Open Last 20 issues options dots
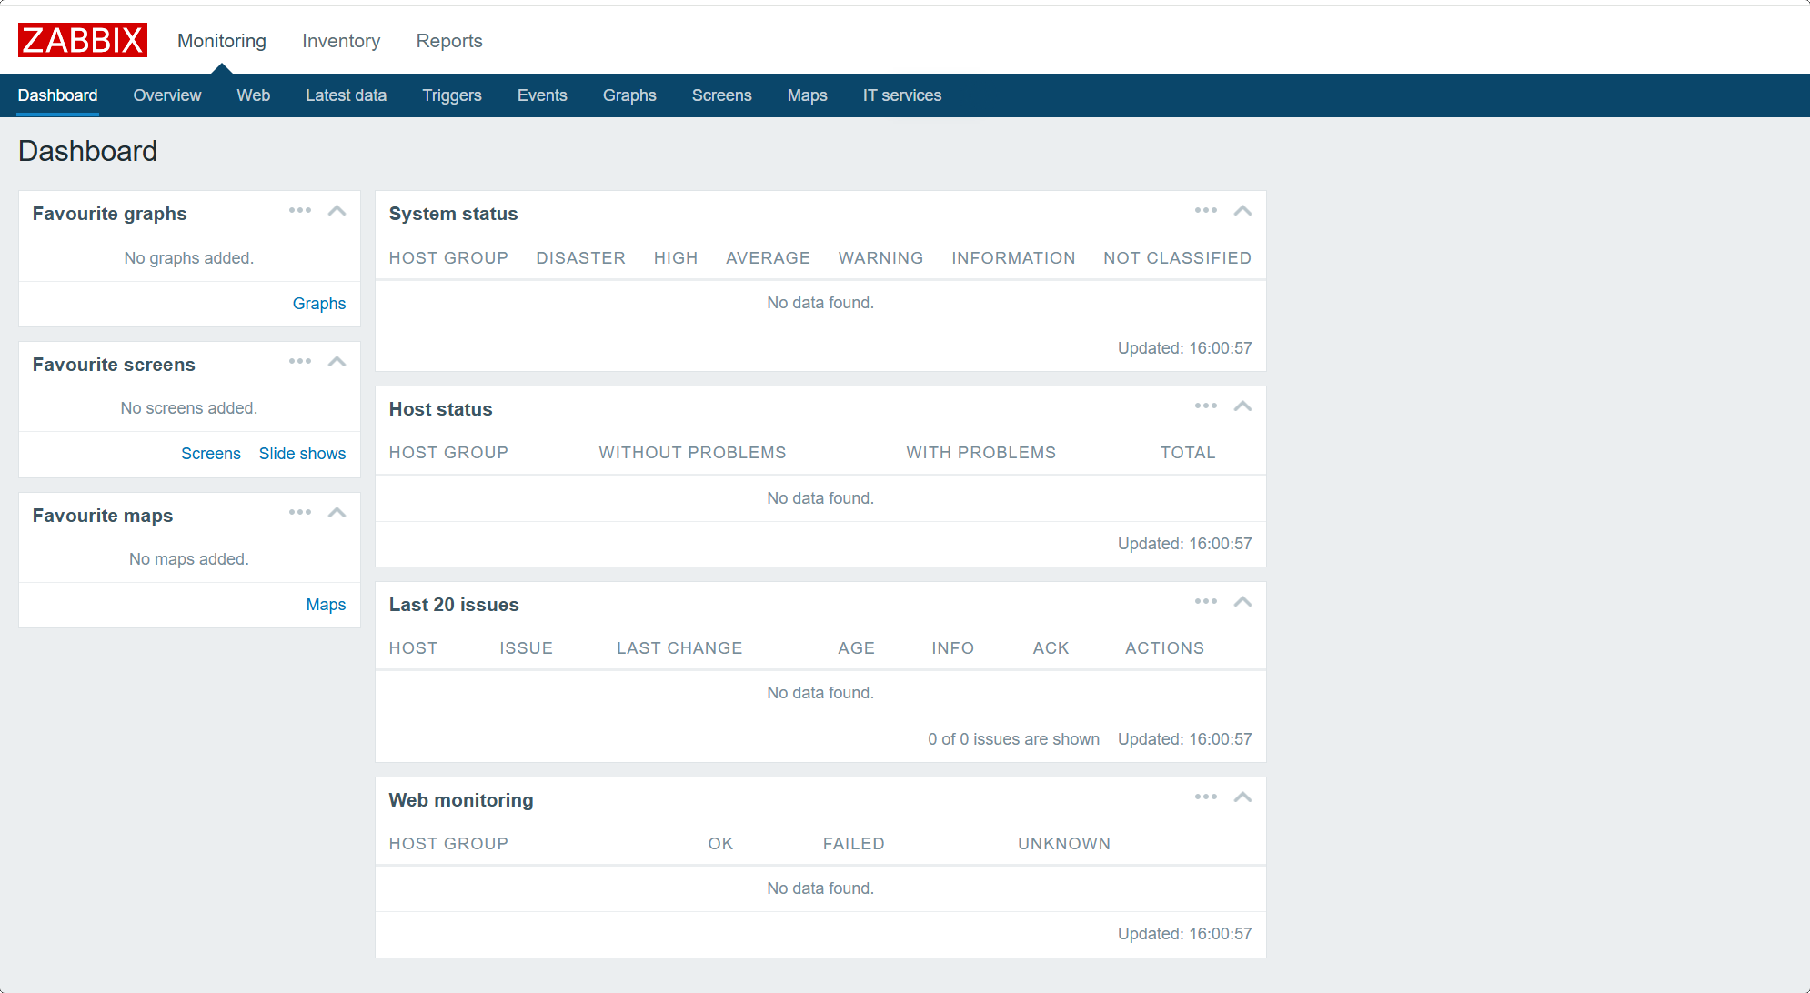Image resolution: width=1810 pixels, height=993 pixels. 1206,602
